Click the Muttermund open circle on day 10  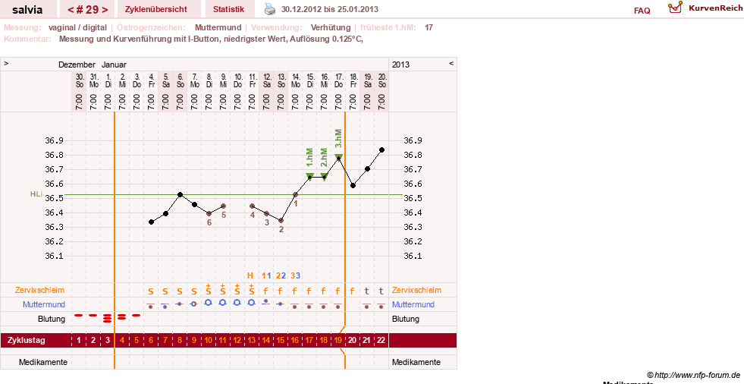(x=209, y=302)
